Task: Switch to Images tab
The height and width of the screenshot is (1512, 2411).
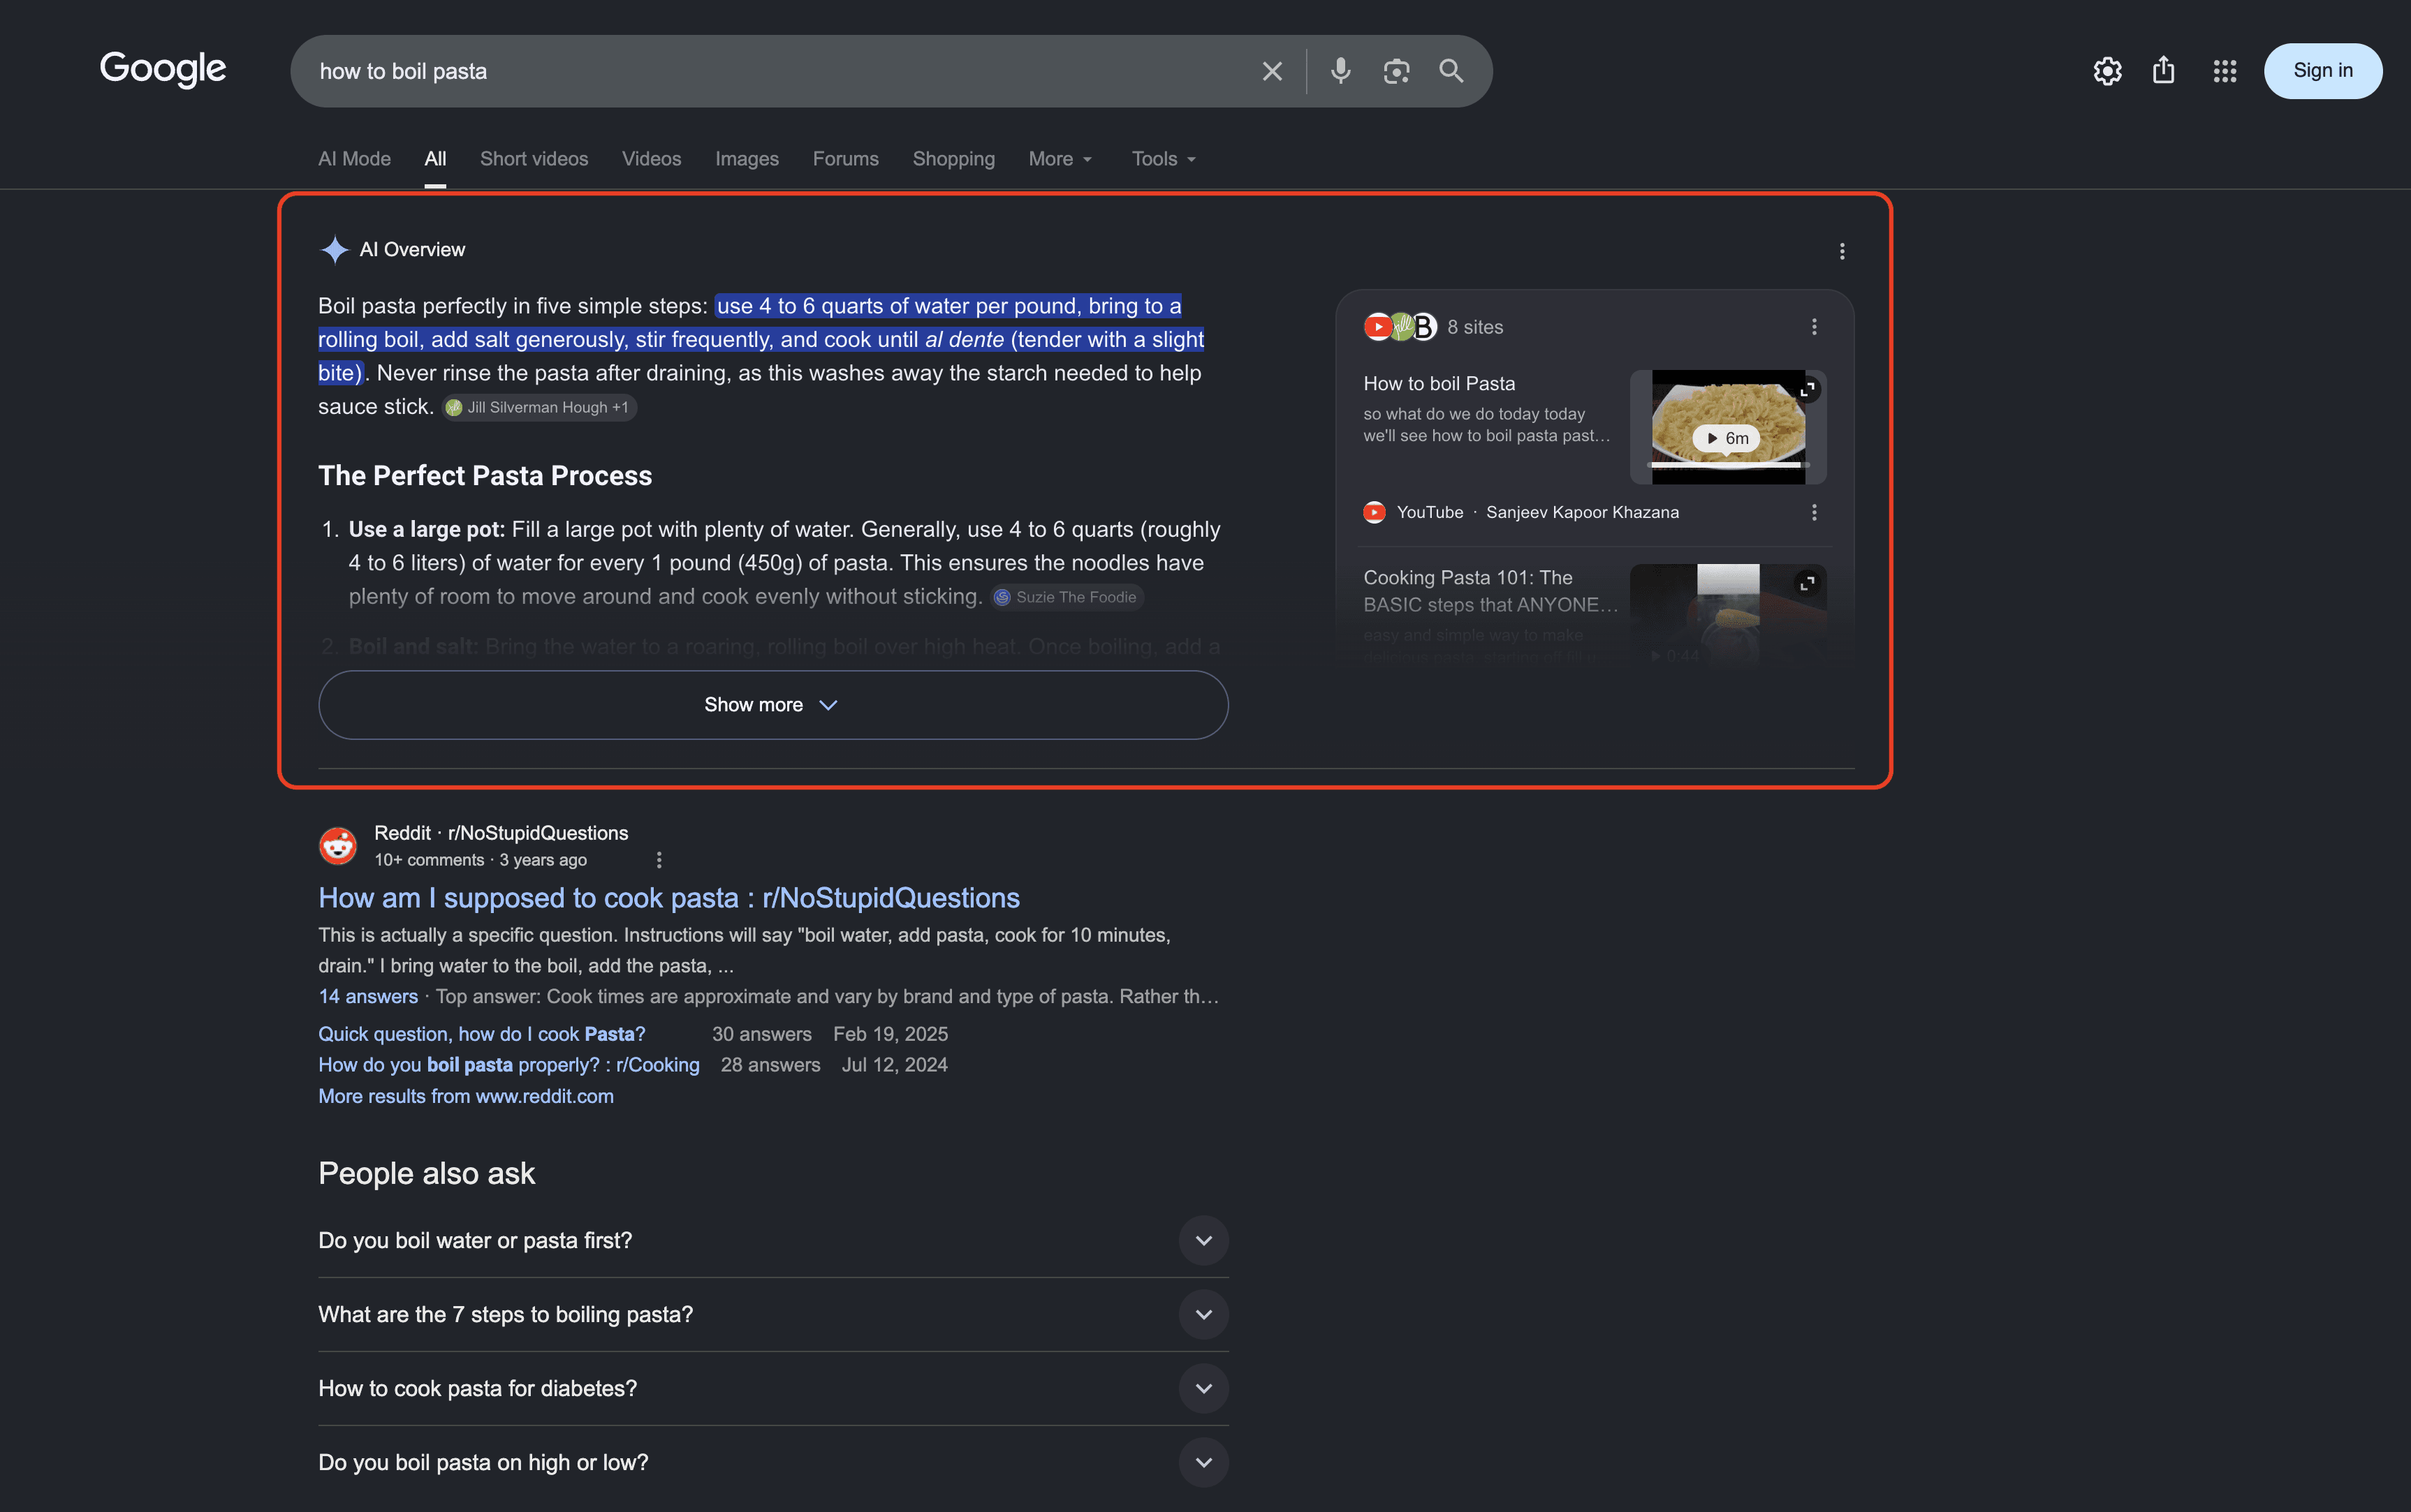Action: pos(747,159)
